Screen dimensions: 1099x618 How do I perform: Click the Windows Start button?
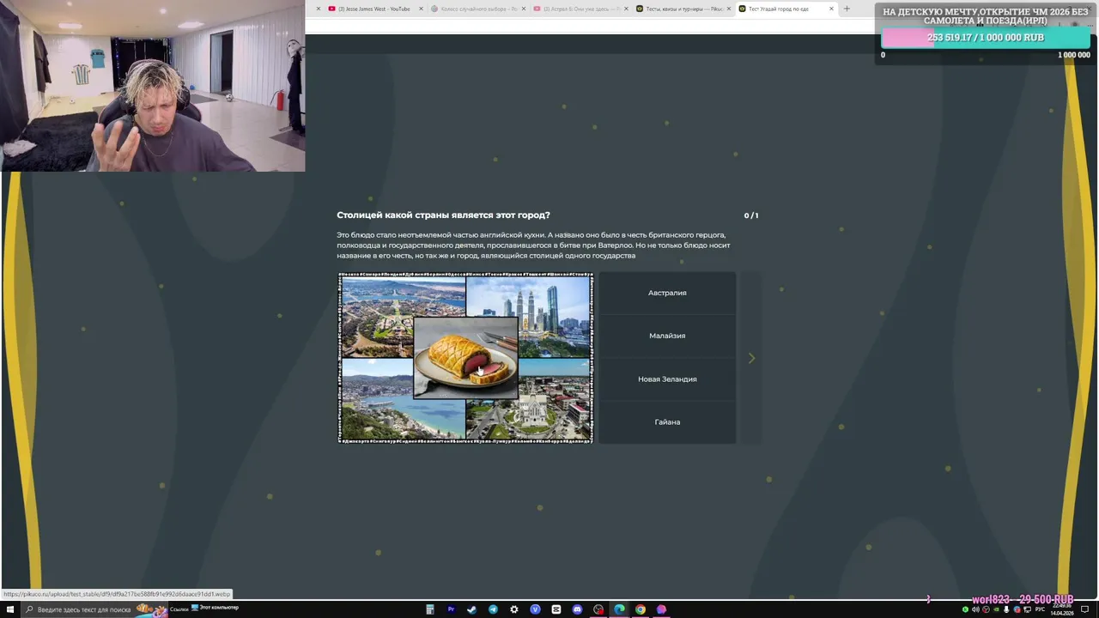point(9,609)
